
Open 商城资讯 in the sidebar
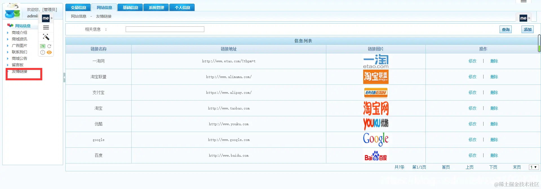(x=19, y=39)
